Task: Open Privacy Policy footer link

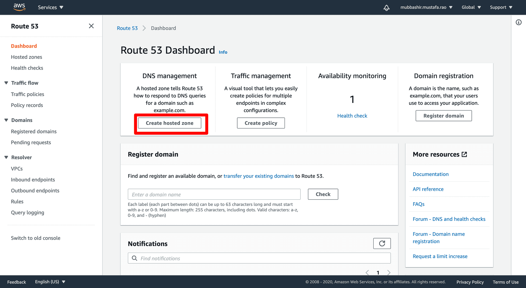Action: point(470,282)
